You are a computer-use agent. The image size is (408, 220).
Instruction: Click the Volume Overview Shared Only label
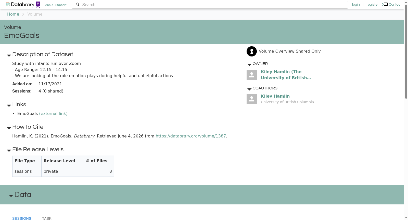point(290,51)
